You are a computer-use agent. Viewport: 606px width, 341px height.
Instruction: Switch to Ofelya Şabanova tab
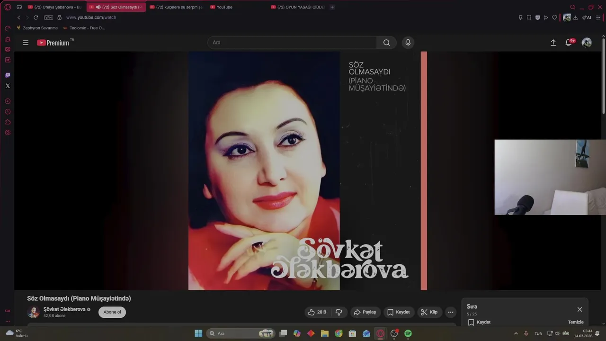click(54, 7)
